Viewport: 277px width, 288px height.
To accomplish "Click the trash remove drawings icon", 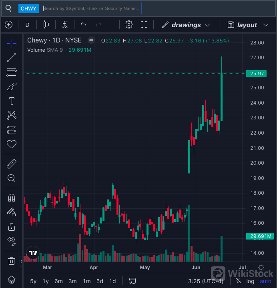I will pos(12,261).
